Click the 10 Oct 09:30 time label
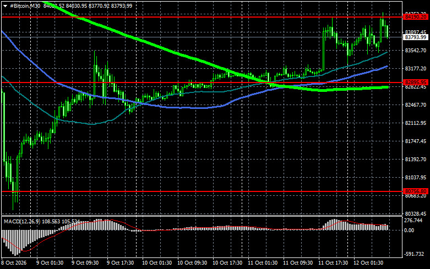Viewport: 430px width, 269px height. 192,263
